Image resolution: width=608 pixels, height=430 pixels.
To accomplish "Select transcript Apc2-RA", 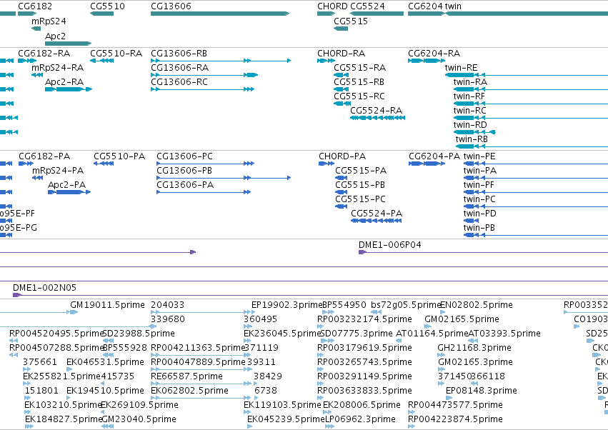I will (69, 89).
